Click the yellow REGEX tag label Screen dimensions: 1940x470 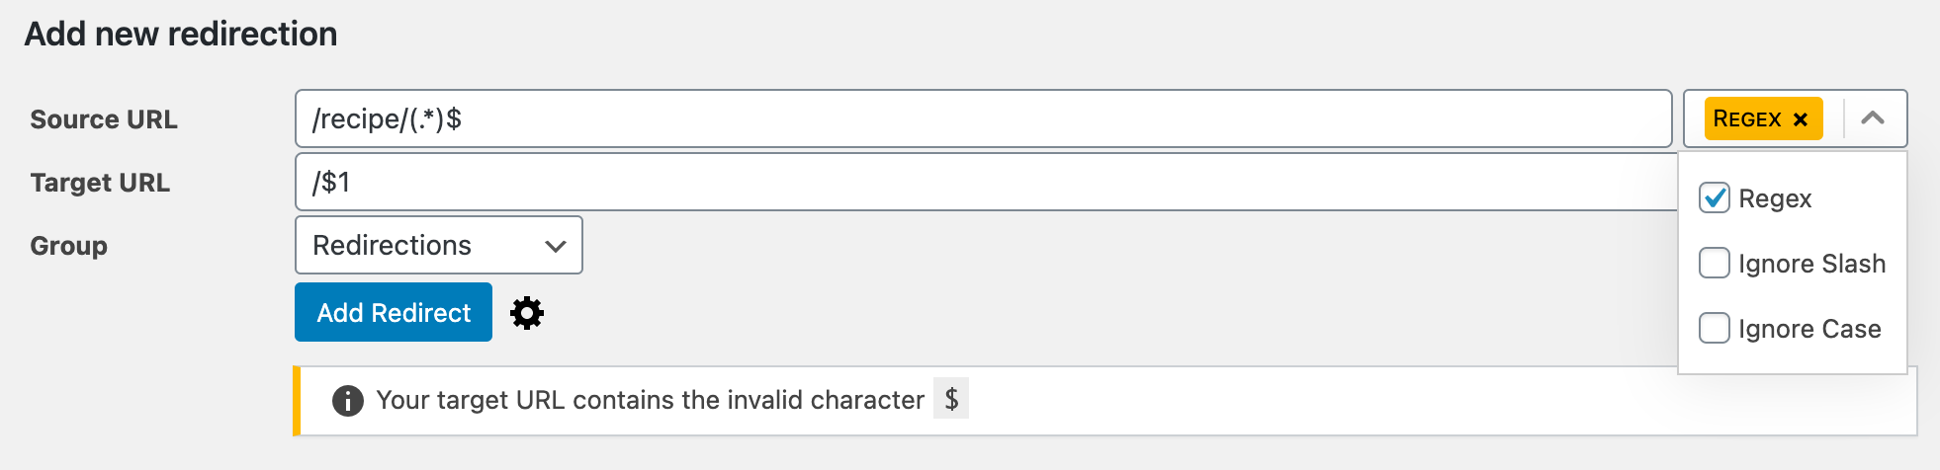coord(1747,118)
